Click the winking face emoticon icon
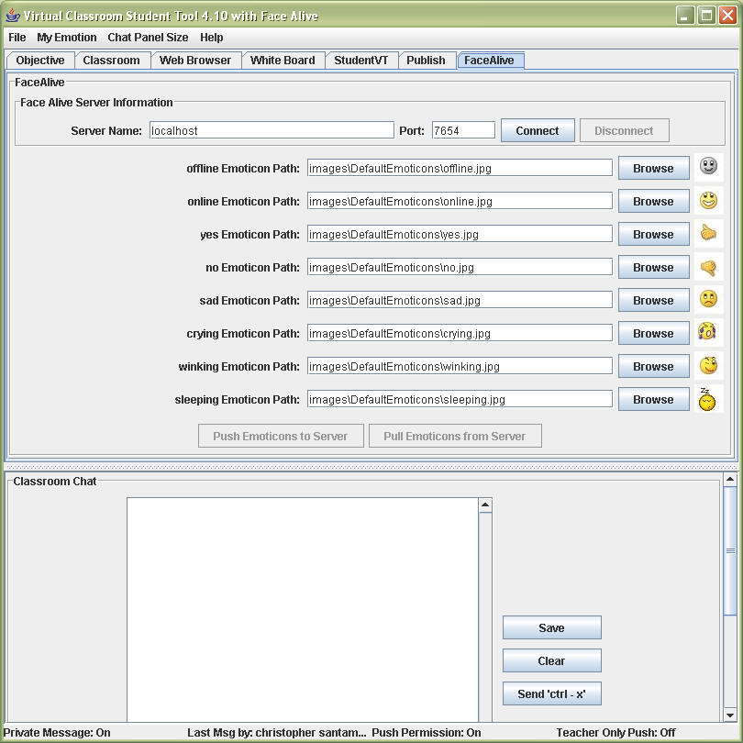Image resolution: width=743 pixels, height=743 pixels. tap(707, 365)
